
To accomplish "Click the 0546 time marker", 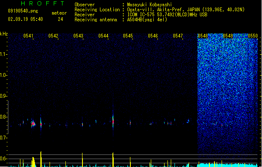I will point(153,36).
